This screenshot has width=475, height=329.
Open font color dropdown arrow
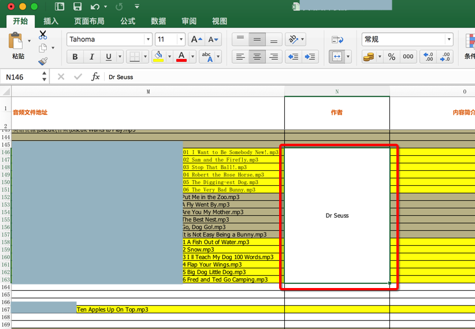pos(192,57)
